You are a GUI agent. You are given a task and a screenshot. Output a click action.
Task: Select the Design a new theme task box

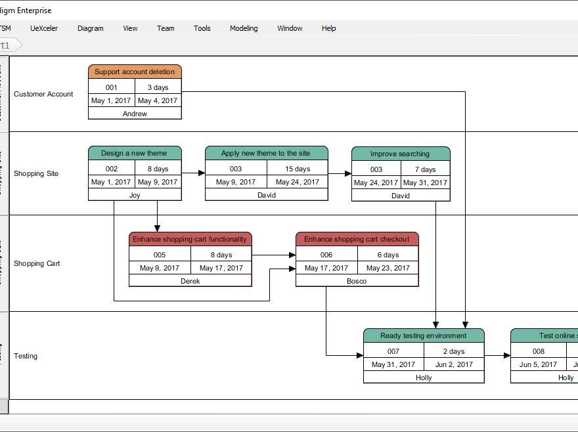135,152
